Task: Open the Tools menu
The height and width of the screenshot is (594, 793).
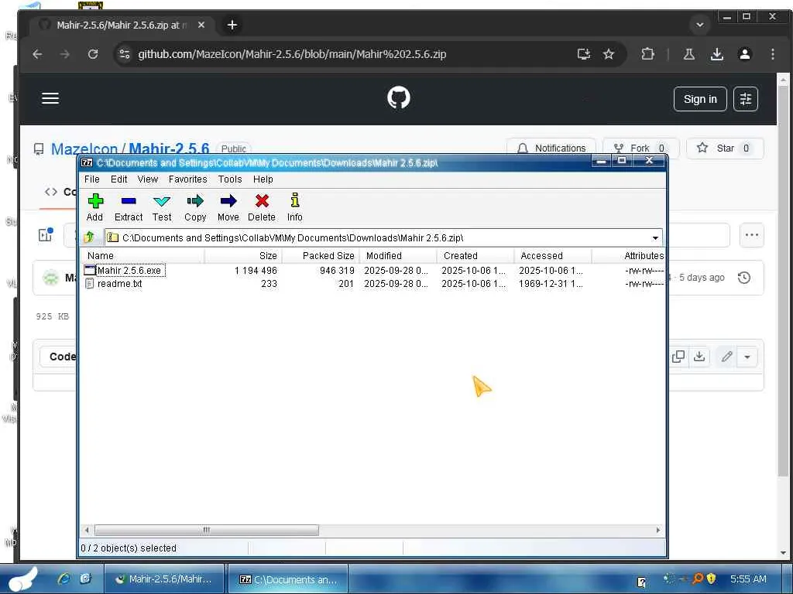Action: (x=230, y=179)
